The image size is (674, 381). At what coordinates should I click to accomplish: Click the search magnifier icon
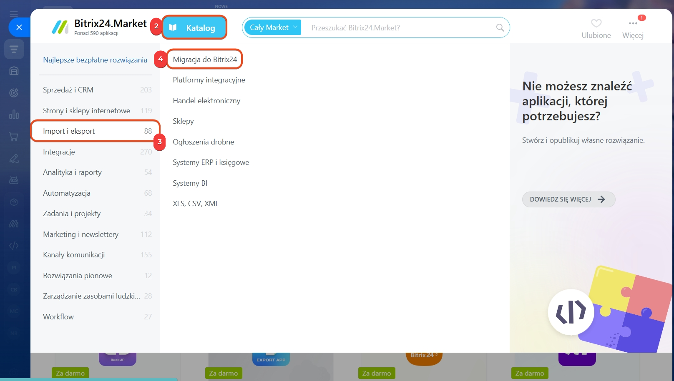tap(500, 27)
